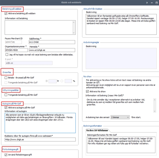Click the up arrow in No show information box
This screenshot has height=158, width=159.
point(155,100)
